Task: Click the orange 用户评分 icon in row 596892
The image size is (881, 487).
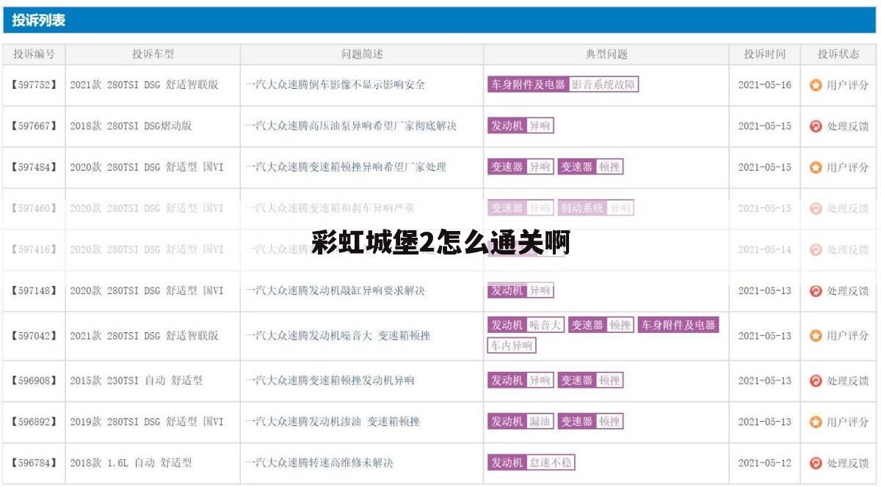Action: point(816,422)
